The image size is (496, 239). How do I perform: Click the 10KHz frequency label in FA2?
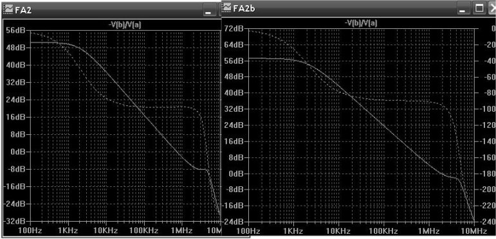click(106, 231)
